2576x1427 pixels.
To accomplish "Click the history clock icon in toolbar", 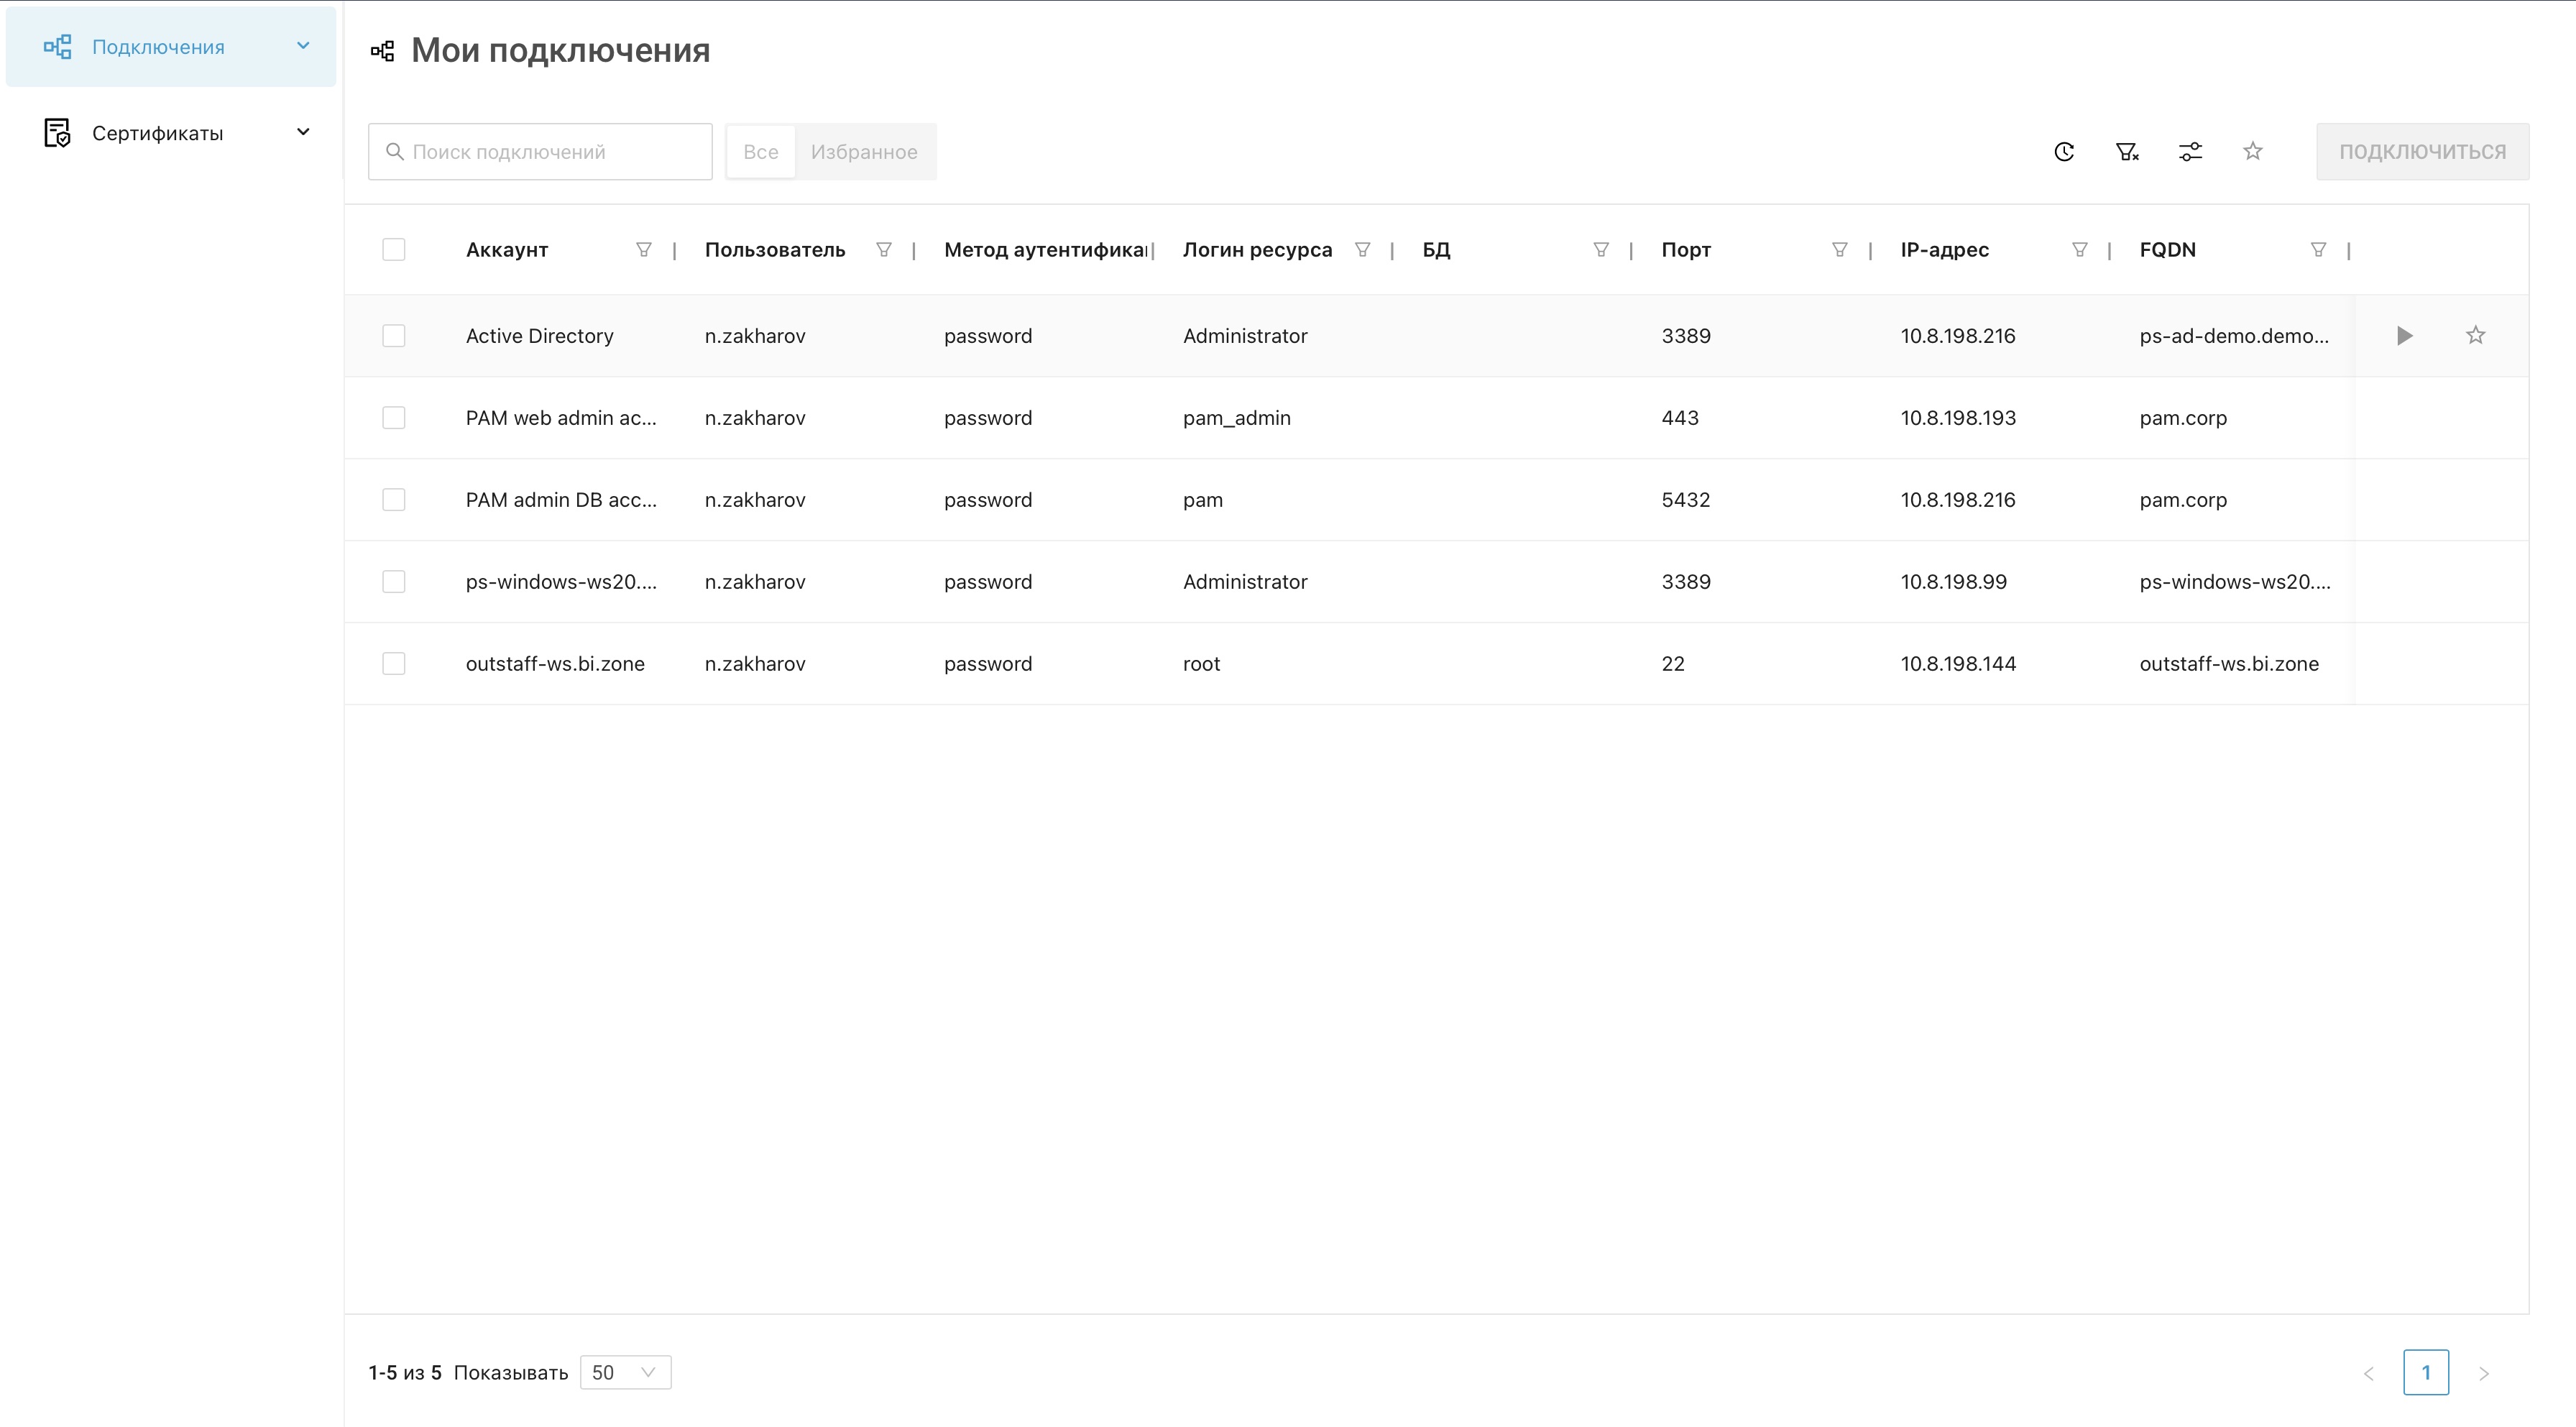I will click(x=2064, y=152).
